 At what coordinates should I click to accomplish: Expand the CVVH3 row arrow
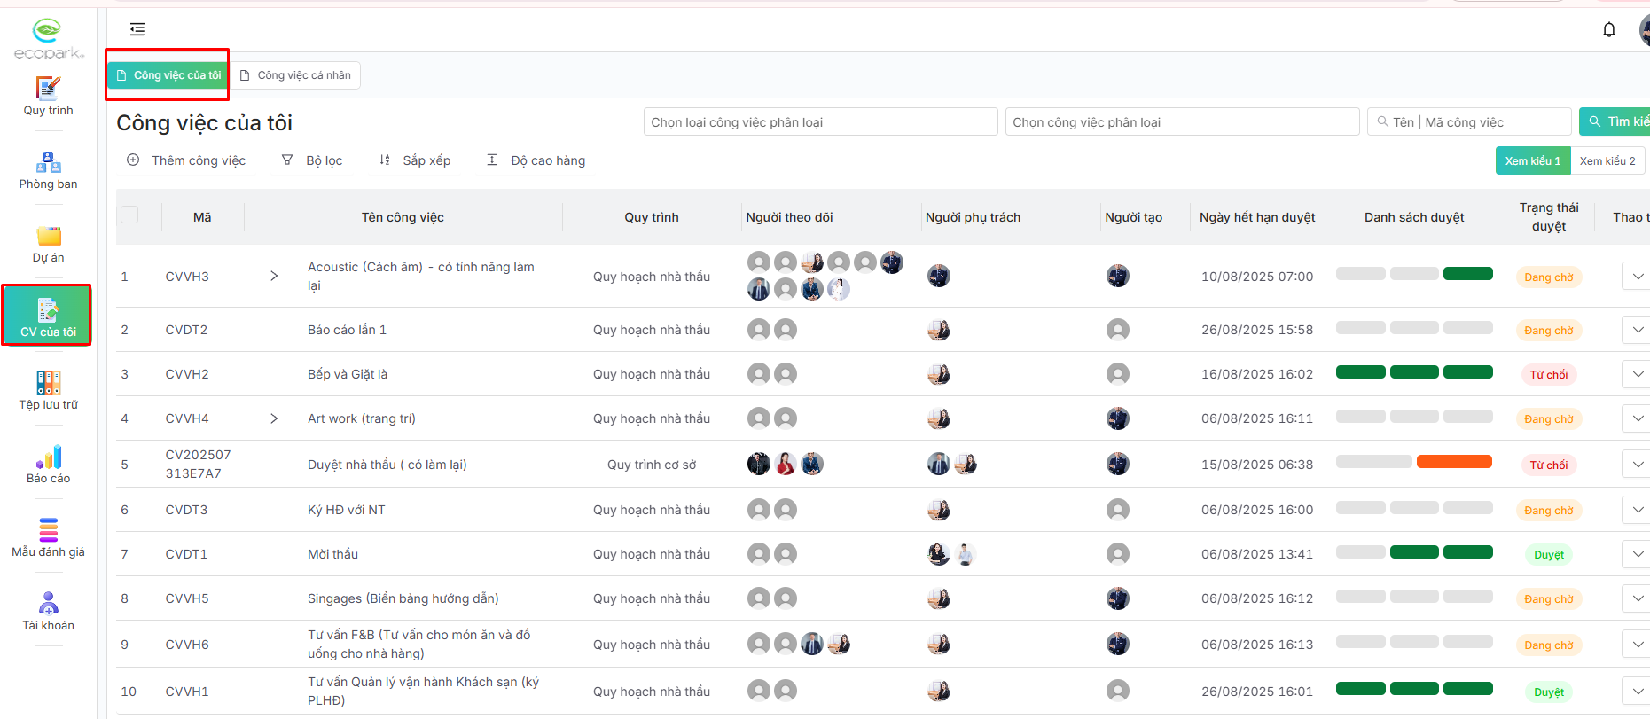(274, 277)
